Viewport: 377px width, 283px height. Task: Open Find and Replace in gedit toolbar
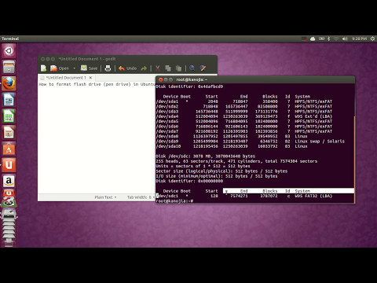click(x=203, y=68)
